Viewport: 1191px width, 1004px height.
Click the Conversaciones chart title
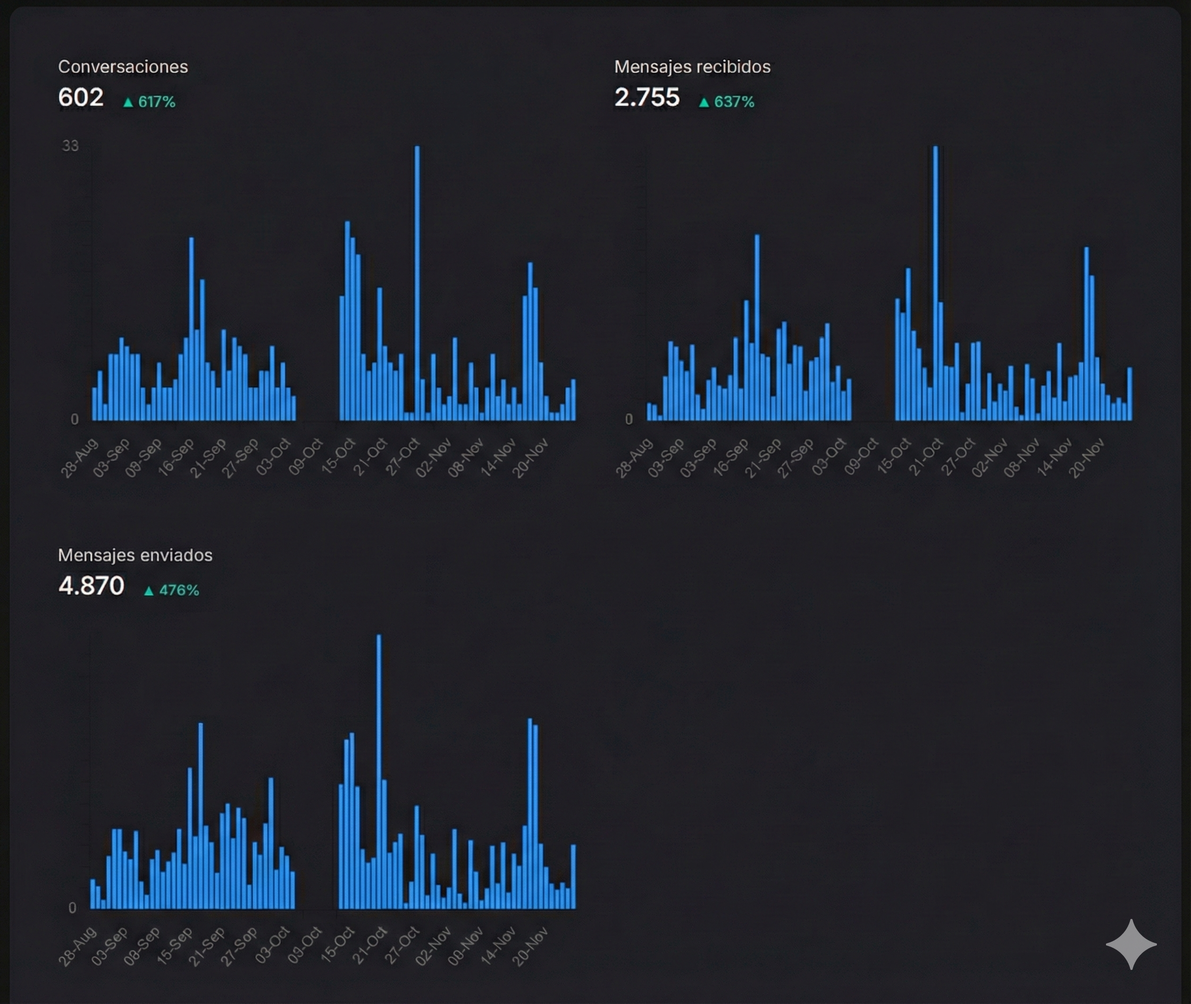tap(123, 66)
